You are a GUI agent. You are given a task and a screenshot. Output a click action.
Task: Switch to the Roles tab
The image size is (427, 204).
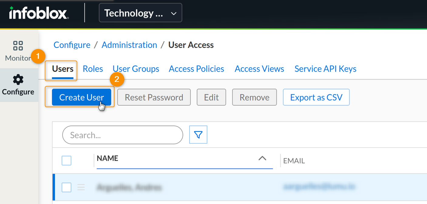(x=93, y=69)
